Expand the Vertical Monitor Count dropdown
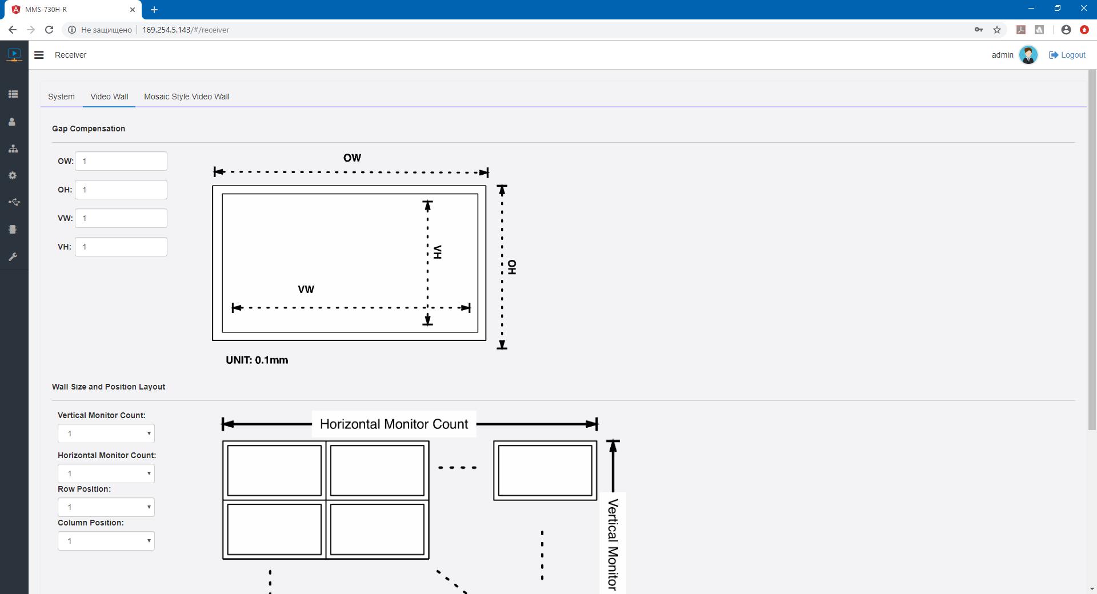This screenshot has height=594, width=1097. pos(106,434)
